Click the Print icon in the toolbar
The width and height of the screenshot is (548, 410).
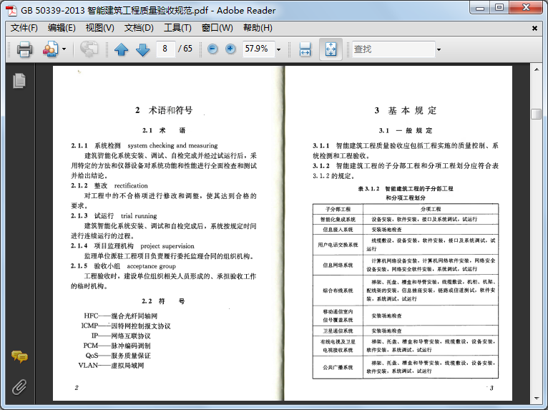(24, 49)
